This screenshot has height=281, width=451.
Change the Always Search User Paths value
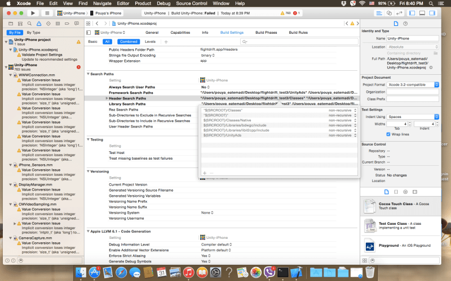click(205, 87)
